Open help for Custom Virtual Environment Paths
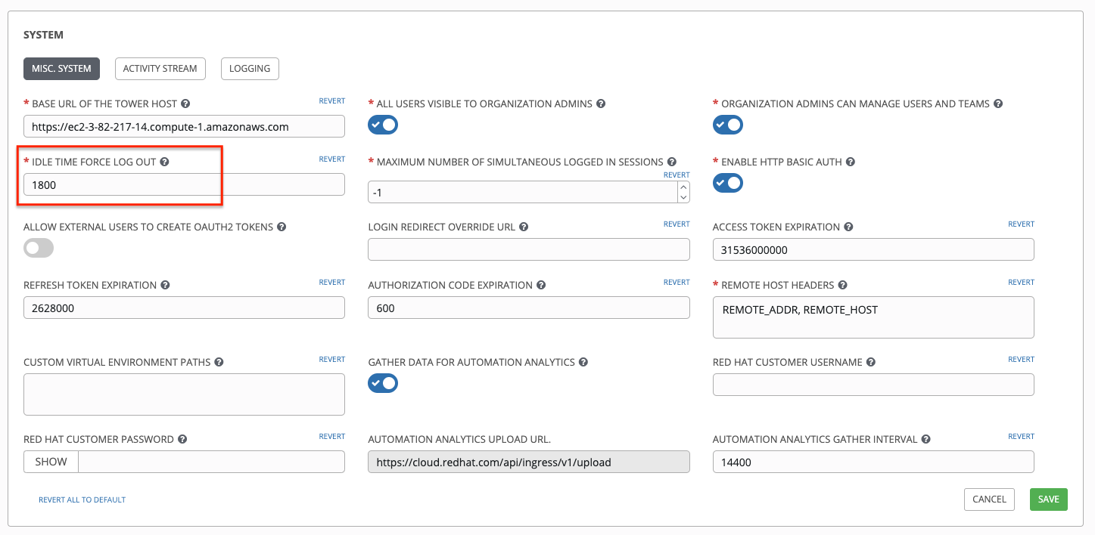1095x535 pixels. (x=219, y=363)
